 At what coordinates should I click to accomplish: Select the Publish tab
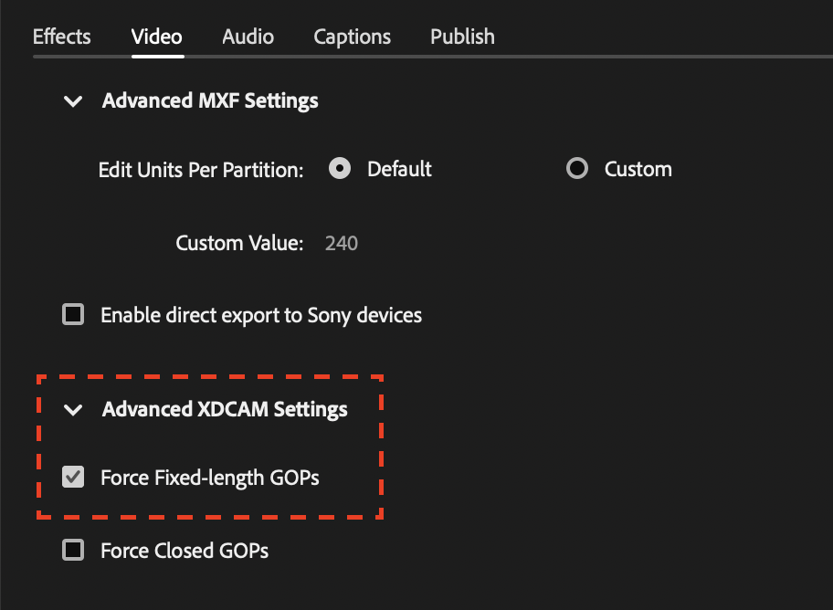point(462,36)
